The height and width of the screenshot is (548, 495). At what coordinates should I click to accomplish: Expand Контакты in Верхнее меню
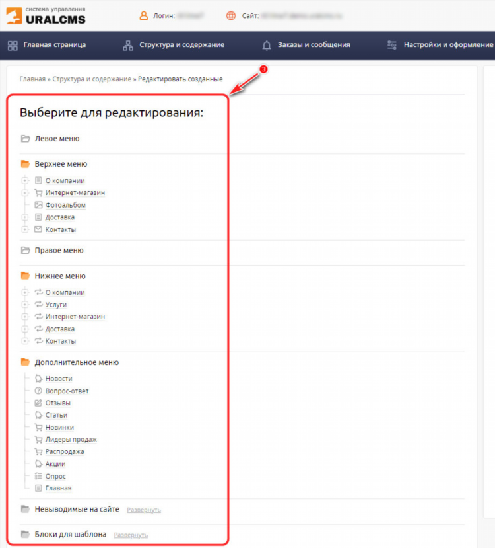(x=25, y=229)
